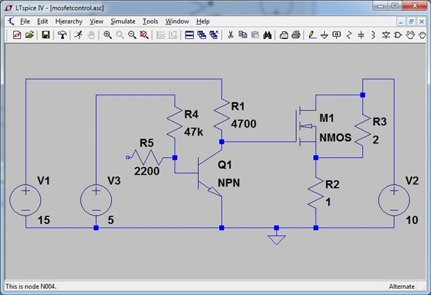Viewport: 431px width, 295px height.
Task: Place an inductor from the toolbar
Action: coord(373,35)
